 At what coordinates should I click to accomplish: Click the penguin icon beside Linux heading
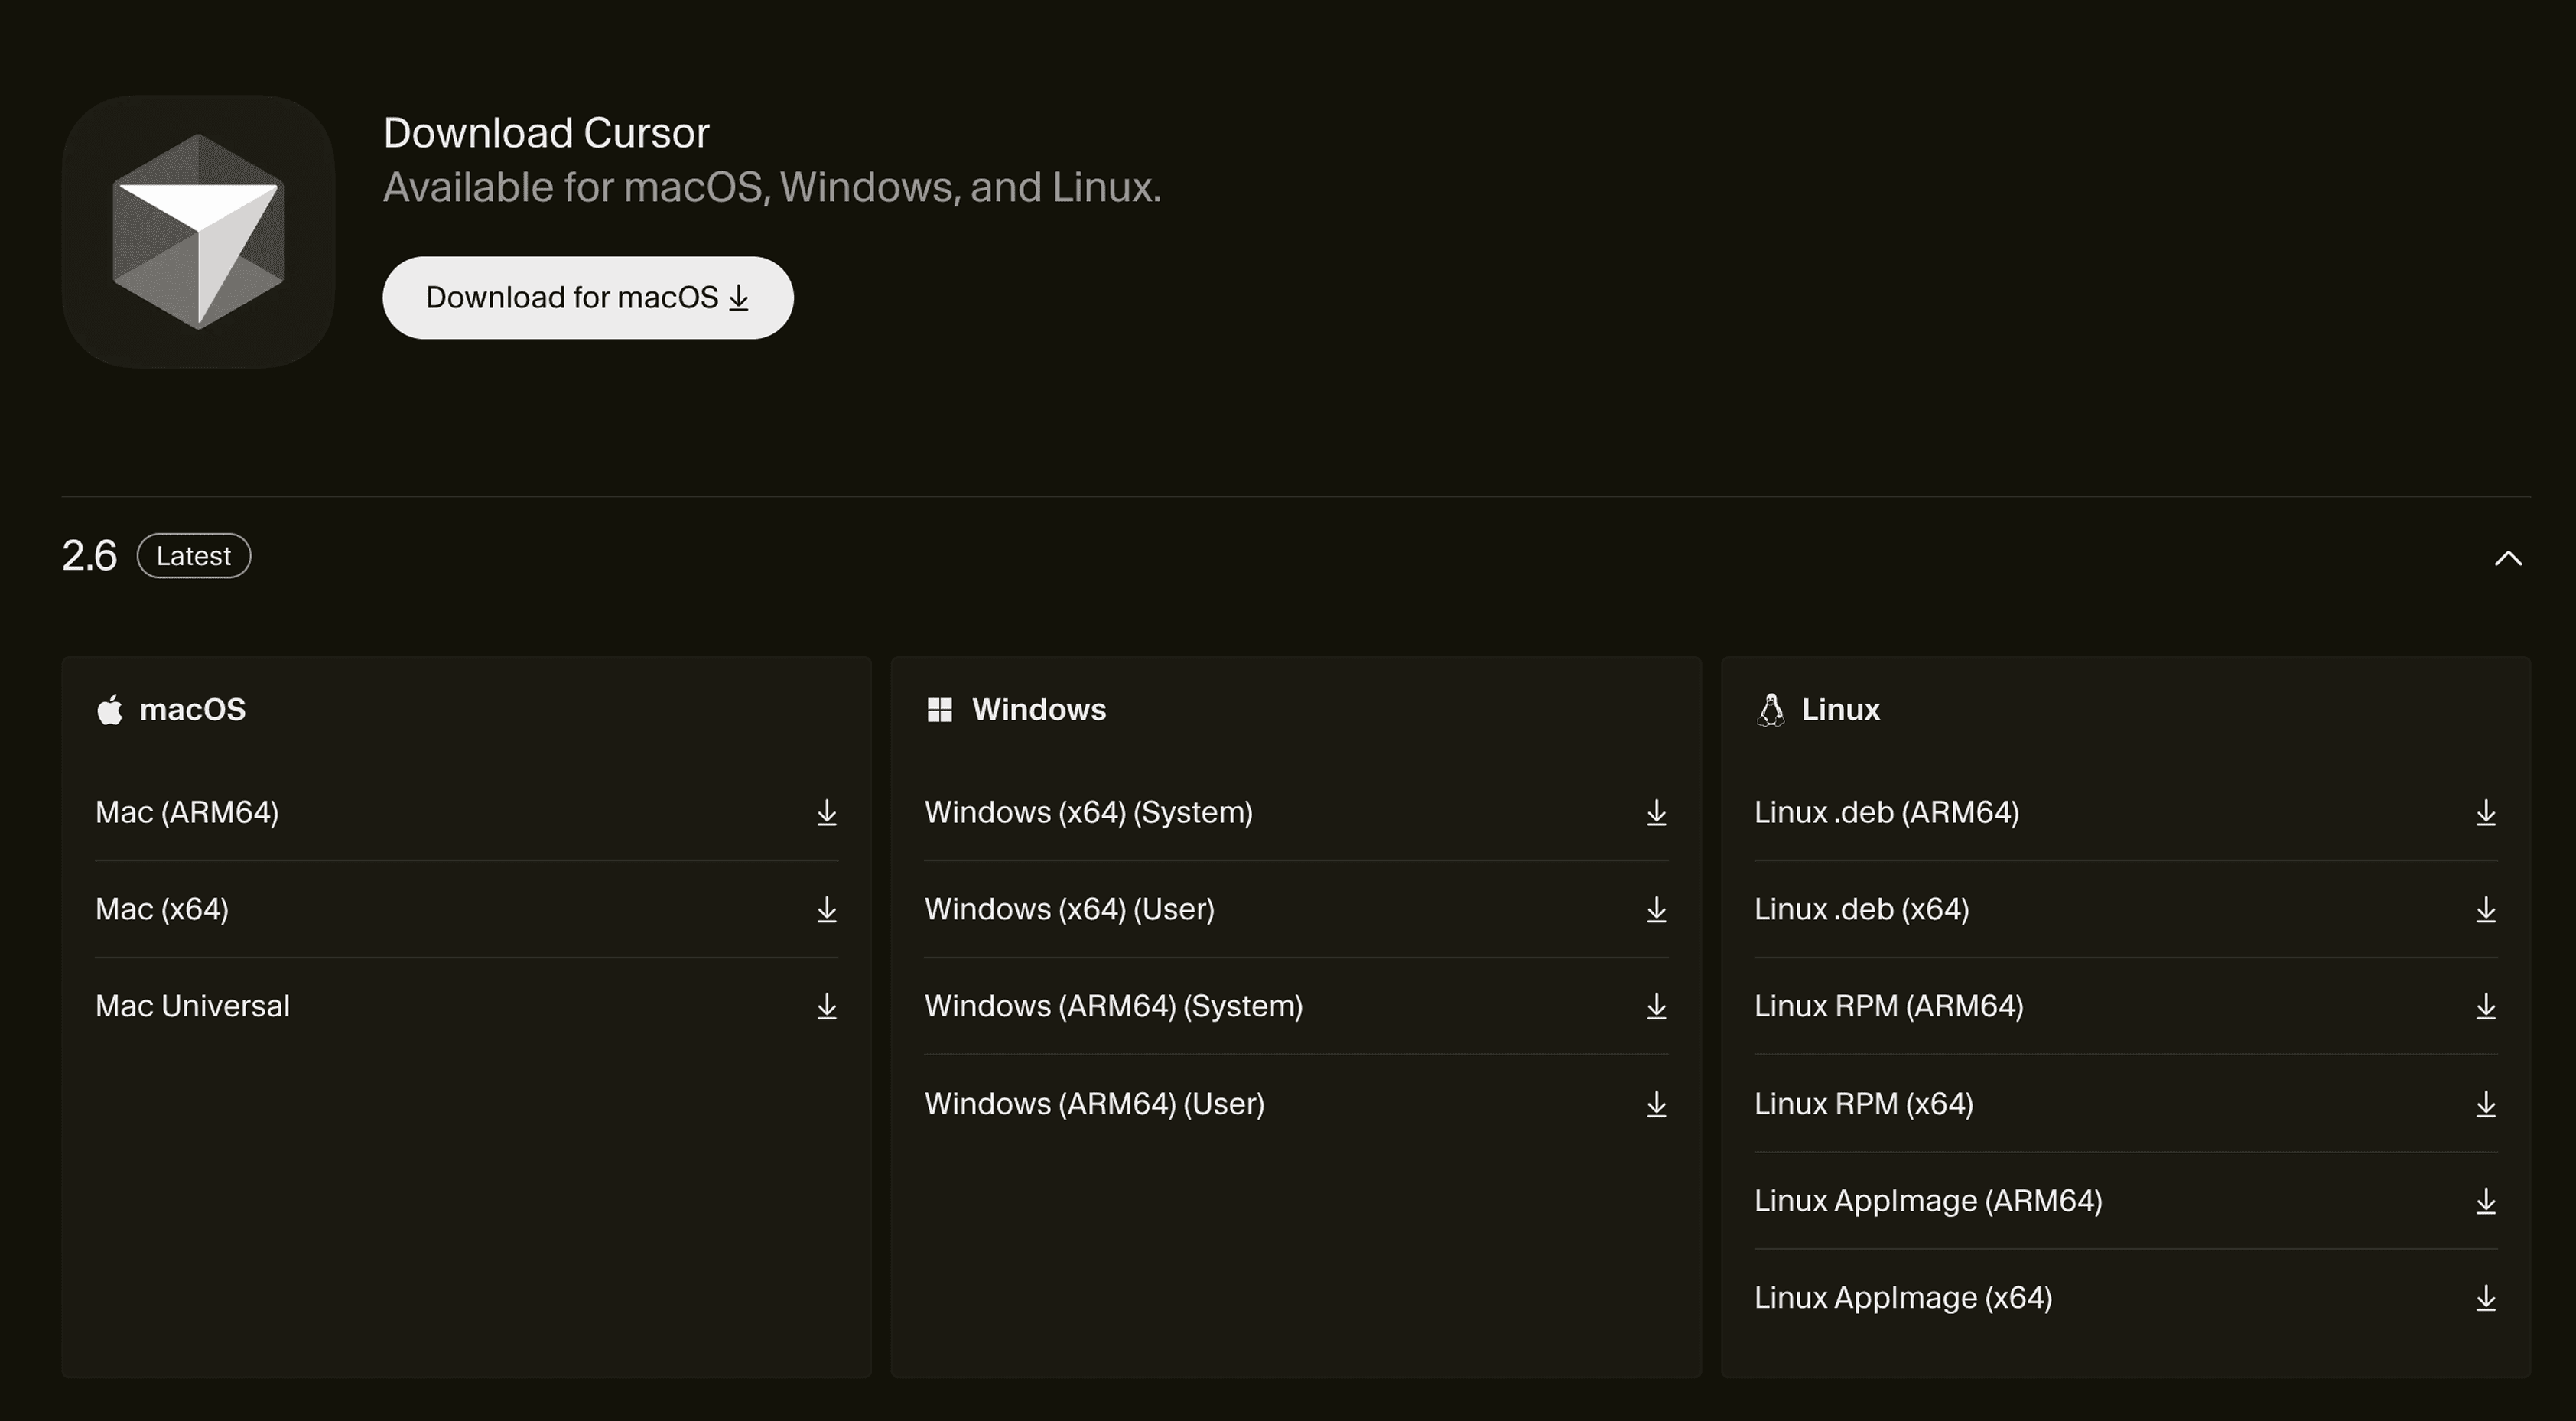coord(1770,710)
